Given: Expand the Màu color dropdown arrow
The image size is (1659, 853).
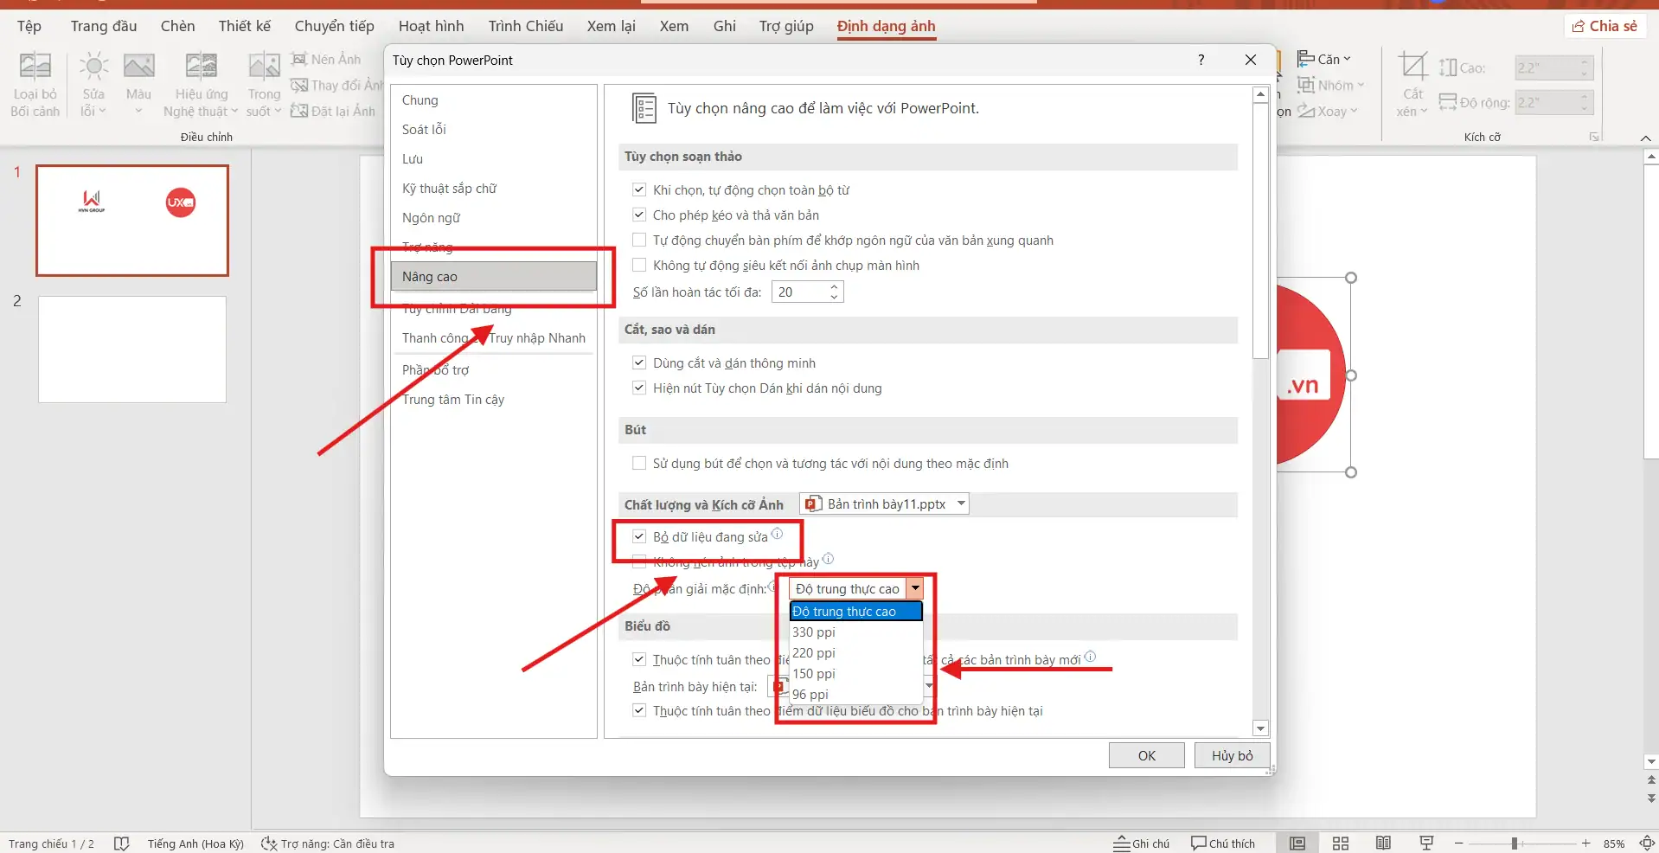Looking at the screenshot, I should 138,111.
